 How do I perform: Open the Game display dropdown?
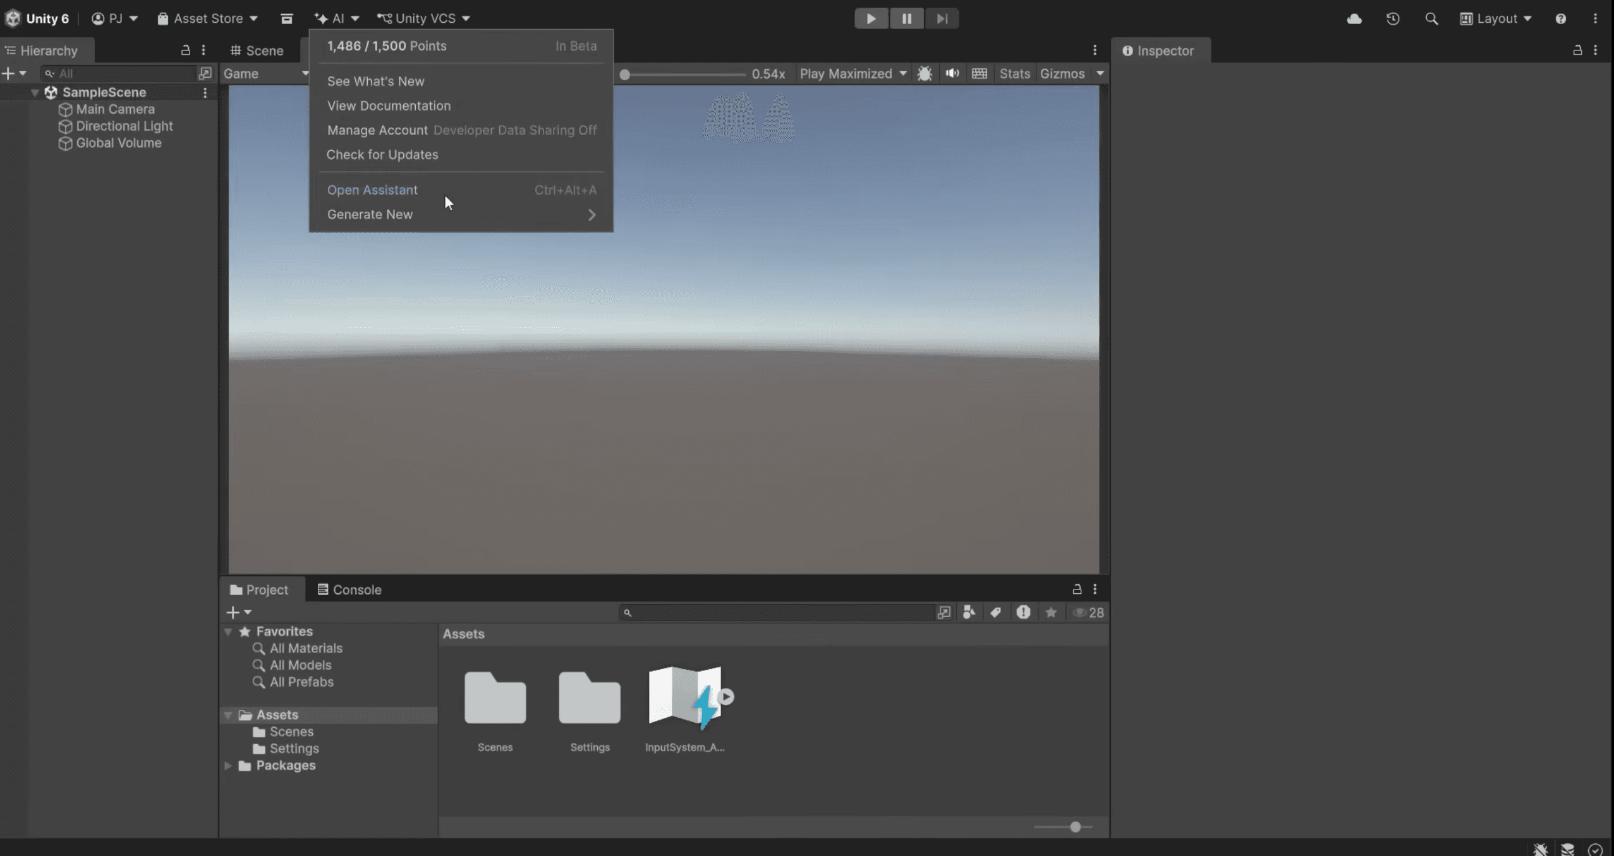tap(265, 74)
